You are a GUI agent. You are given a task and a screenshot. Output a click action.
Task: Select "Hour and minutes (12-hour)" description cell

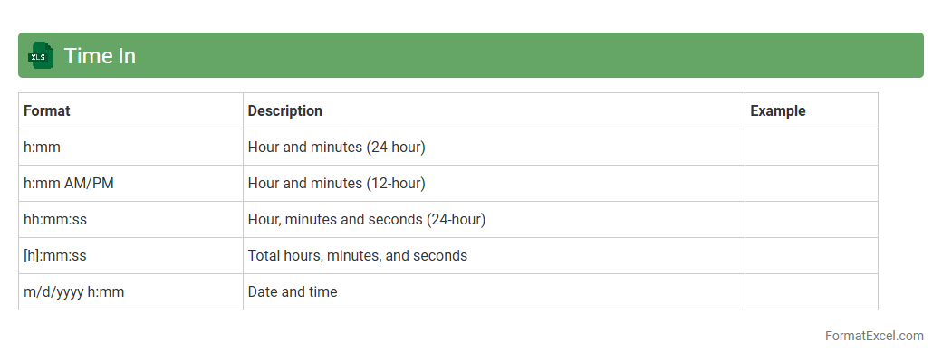[336, 184]
